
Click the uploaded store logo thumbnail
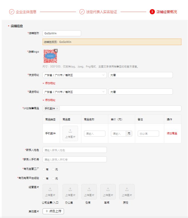[50, 56]
